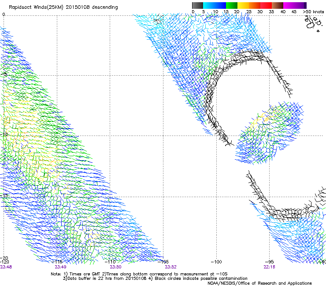Select the '-100' longitude axis label
Screen dimensions: 326x286
click(x=216, y=262)
